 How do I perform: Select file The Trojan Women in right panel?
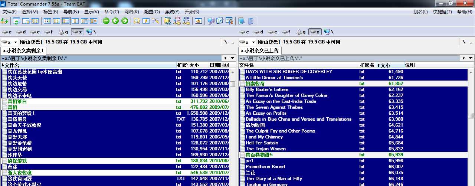[x=266, y=149]
